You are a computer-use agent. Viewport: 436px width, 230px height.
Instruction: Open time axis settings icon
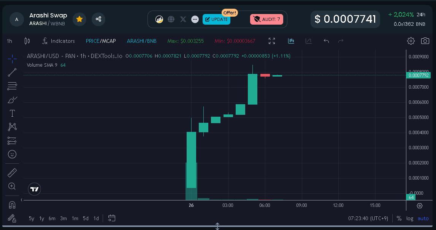tap(420, 206)
